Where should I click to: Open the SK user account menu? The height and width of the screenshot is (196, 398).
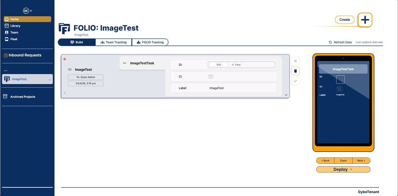27,11
